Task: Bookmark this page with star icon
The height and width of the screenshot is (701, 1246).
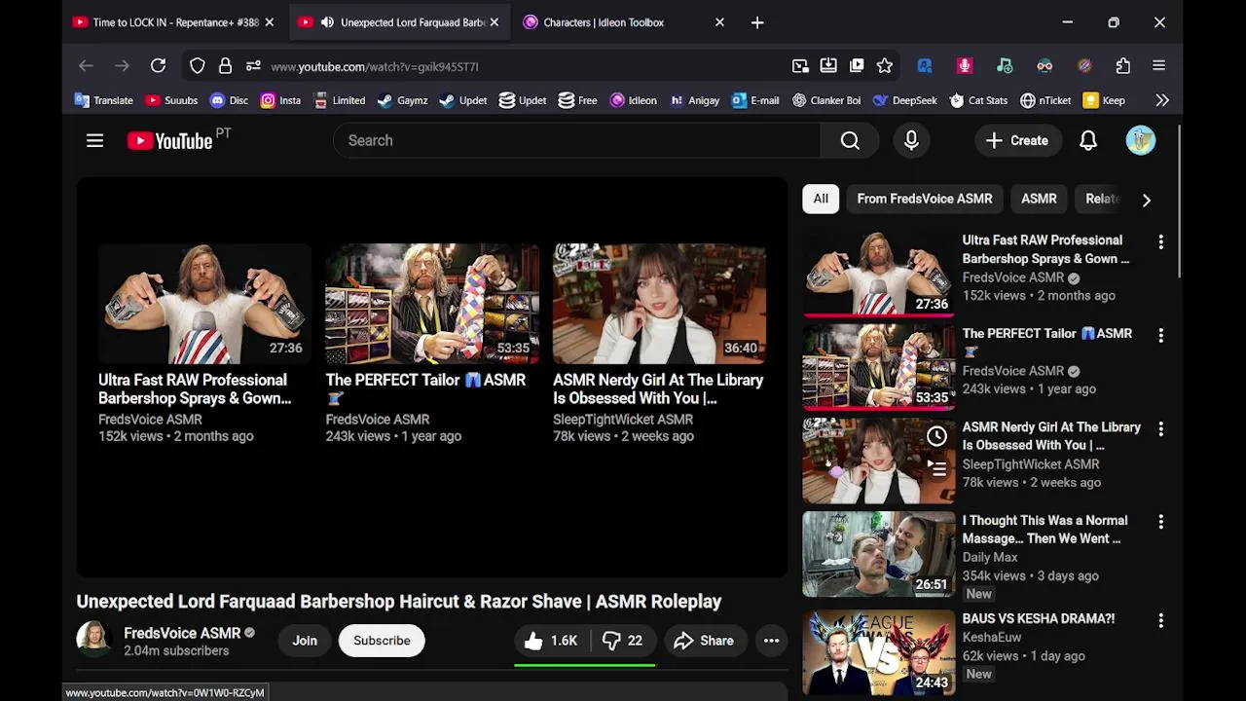Action: (x=884, y=66)
